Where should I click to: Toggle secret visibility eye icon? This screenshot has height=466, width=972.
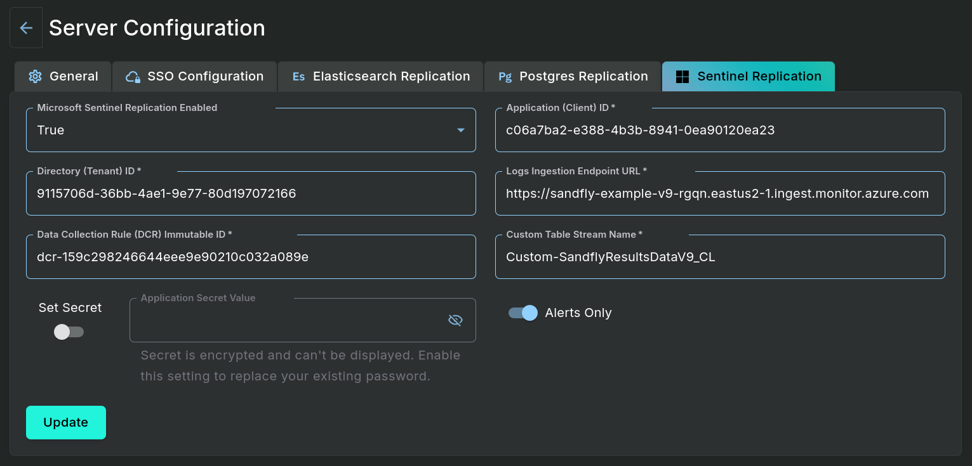455,320
